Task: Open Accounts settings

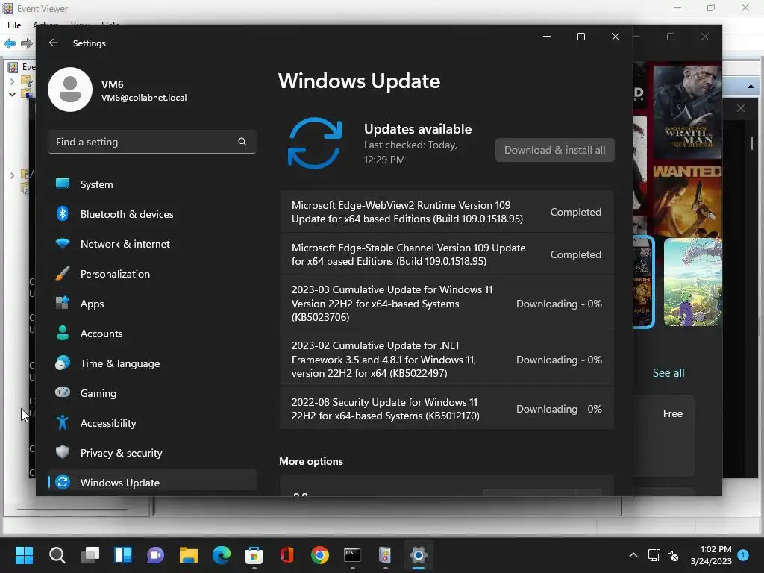Action: 152,334
